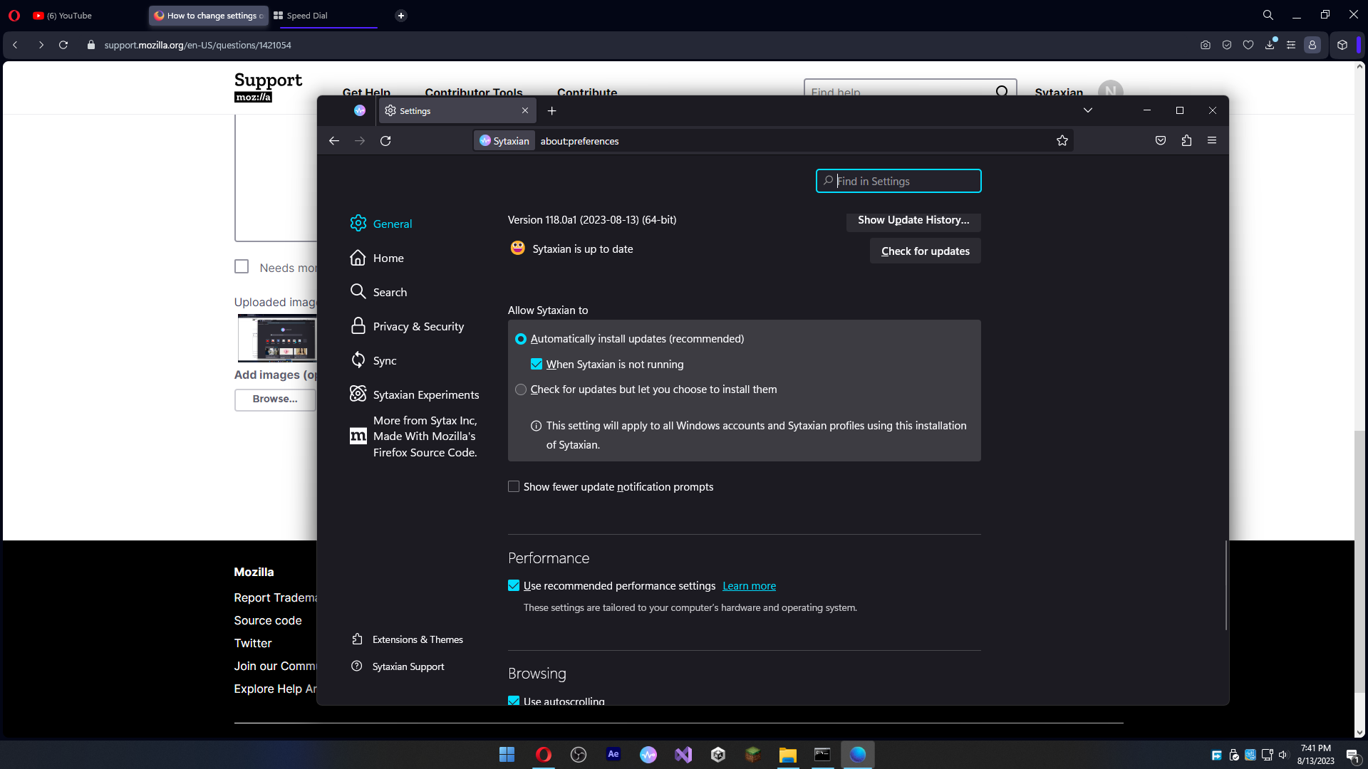Open the Search settings category
Screen dimensions: 1368x769
click(x=378, y=292)
